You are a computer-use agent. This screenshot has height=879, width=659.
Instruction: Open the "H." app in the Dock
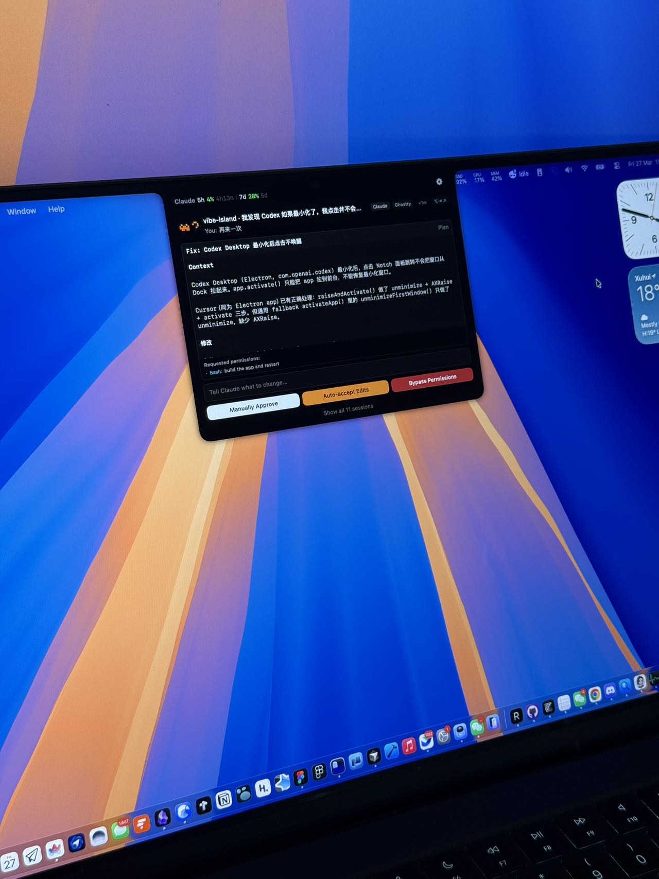pyautogui.click(x=263, y=788)
